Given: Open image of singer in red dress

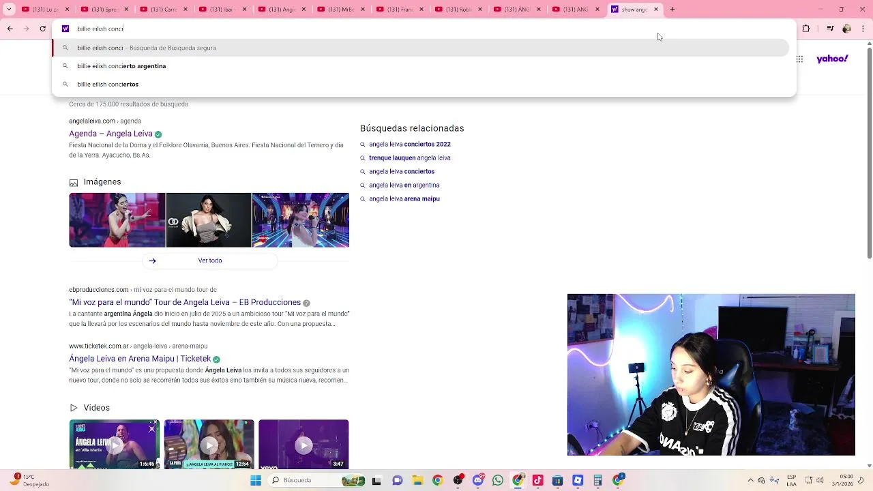Looking at the screenshot, I should (x=117, y=220).
